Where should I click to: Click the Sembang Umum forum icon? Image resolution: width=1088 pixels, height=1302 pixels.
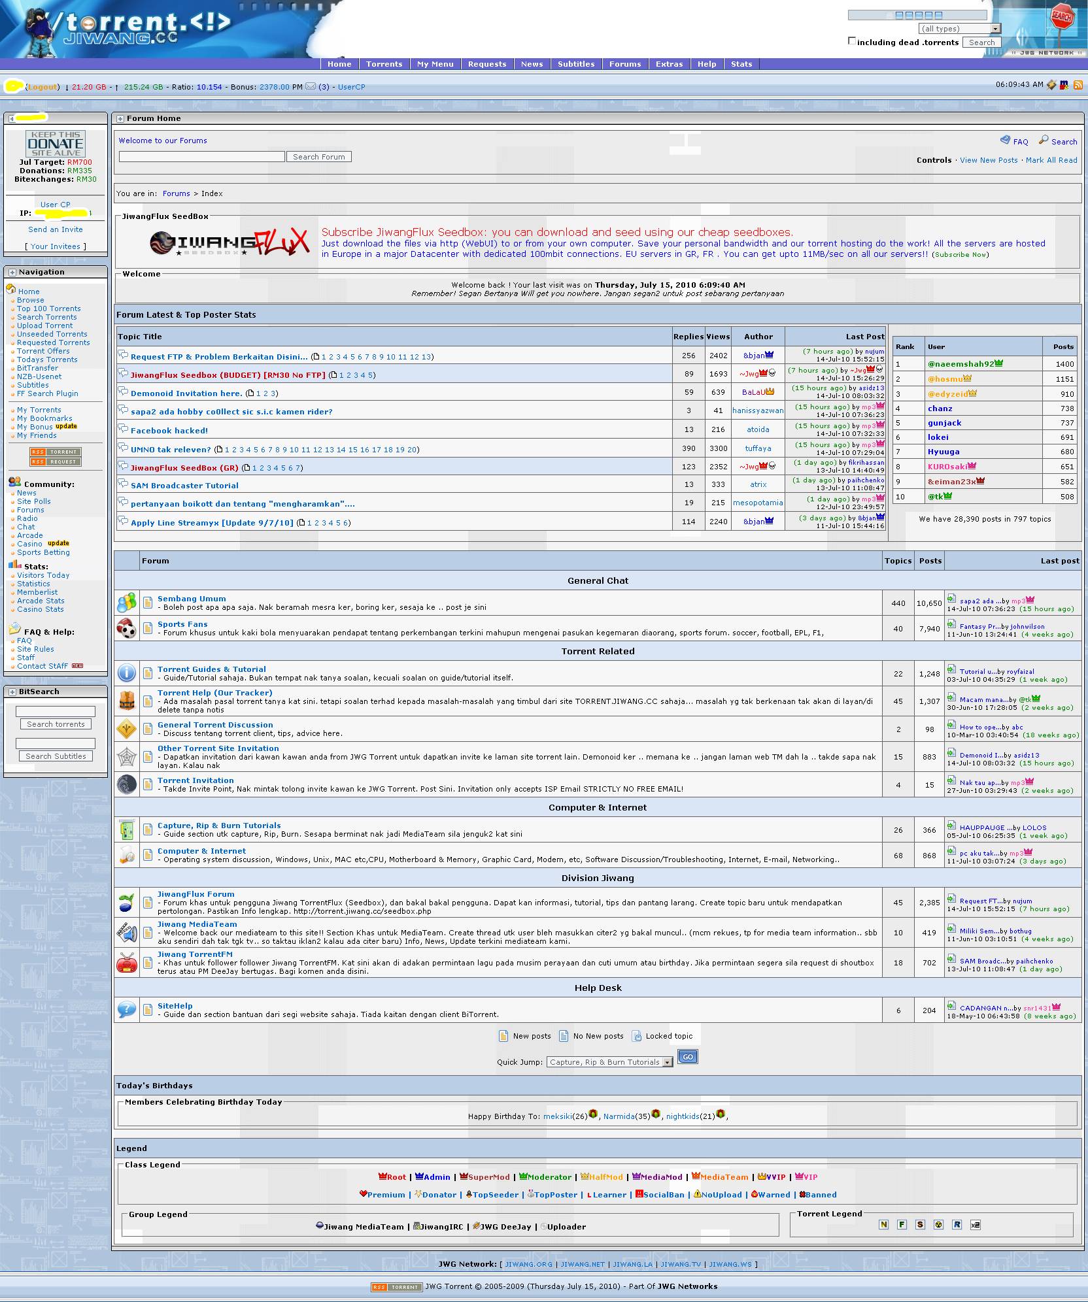pyautogui.click(x=127, y=603)
